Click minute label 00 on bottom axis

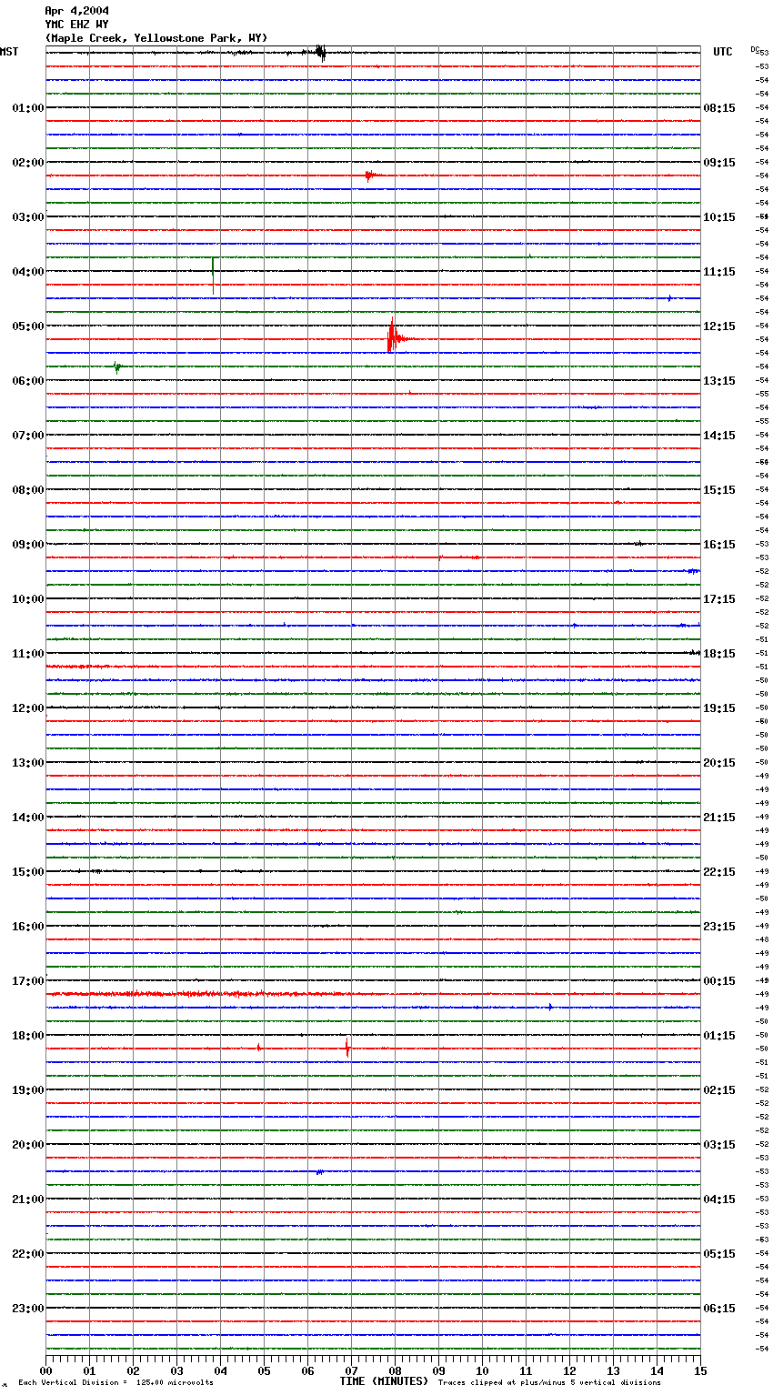(x=46, y=1370)
